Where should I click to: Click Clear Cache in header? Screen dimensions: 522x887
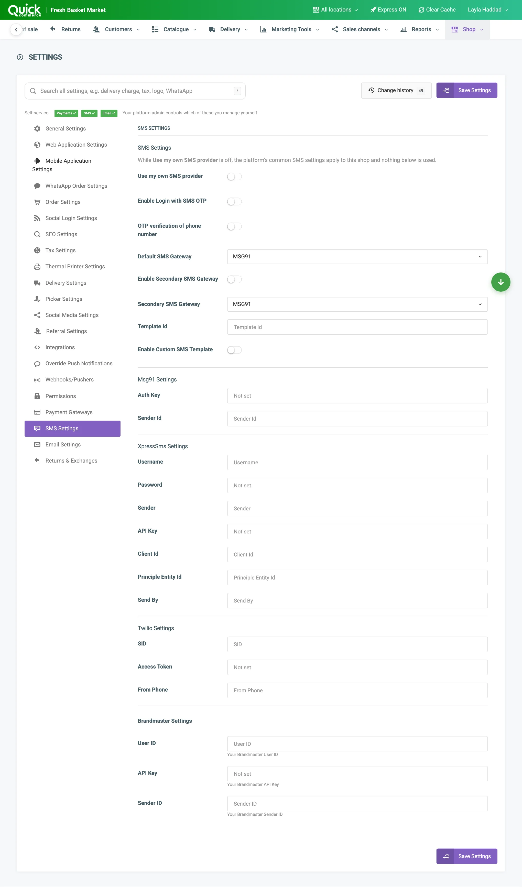point(437,10)
